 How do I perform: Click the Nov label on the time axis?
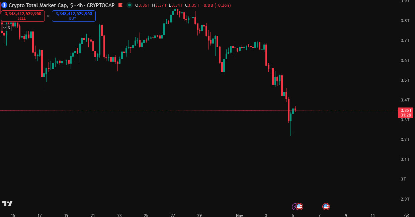coord(239,215)
